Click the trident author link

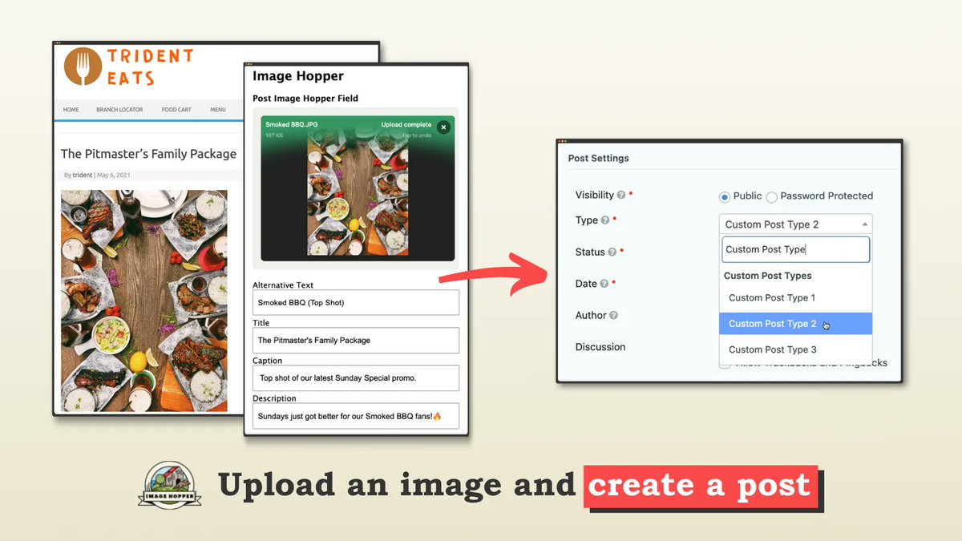[x=83, y=175]
